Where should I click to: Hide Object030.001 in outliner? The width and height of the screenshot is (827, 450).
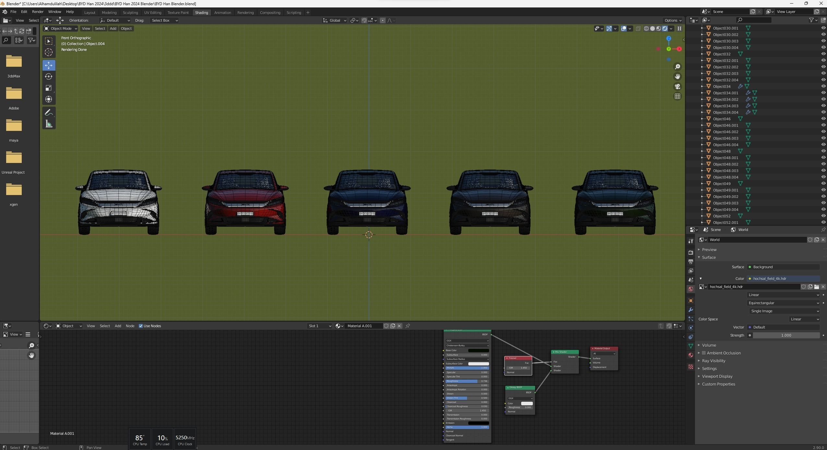click(823, 28)
